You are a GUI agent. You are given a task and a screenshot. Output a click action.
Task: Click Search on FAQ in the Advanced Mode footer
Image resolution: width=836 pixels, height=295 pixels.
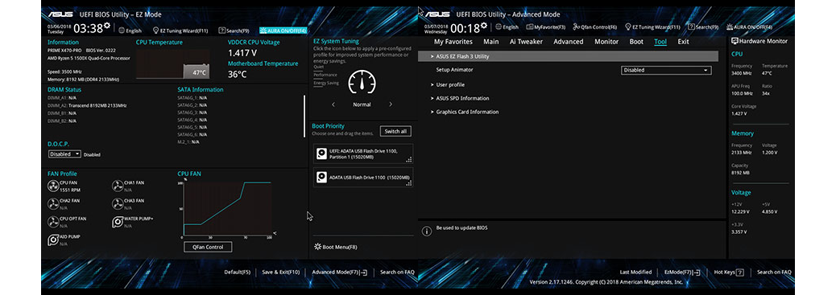point(774,272)
